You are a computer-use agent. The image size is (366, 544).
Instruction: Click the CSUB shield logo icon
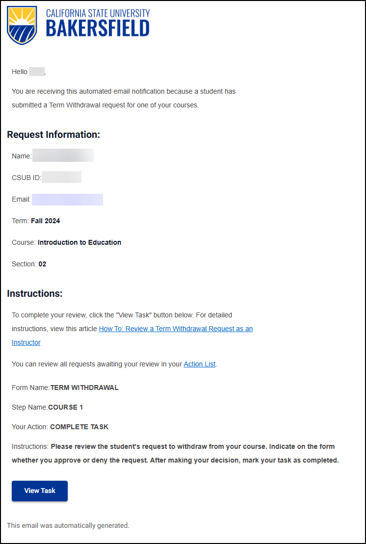tap(21, 25)
